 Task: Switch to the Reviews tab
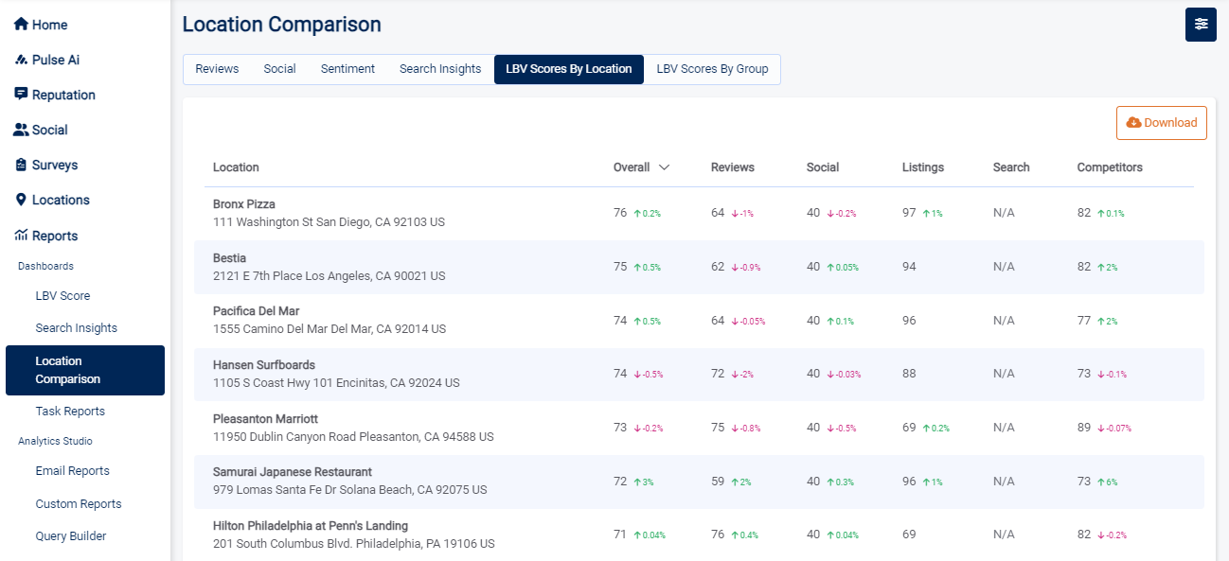[217, 69]
